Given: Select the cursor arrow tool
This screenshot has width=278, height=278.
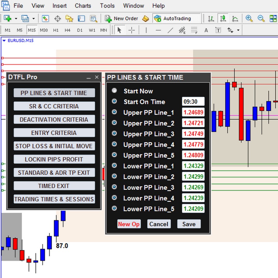Looking at the screenshot, I should click(x=120, y=30).
